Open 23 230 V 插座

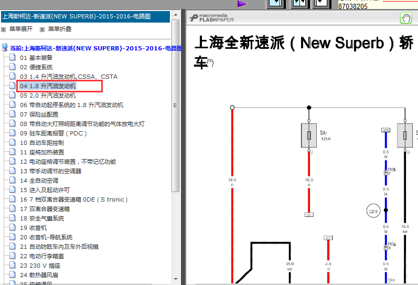40,266
